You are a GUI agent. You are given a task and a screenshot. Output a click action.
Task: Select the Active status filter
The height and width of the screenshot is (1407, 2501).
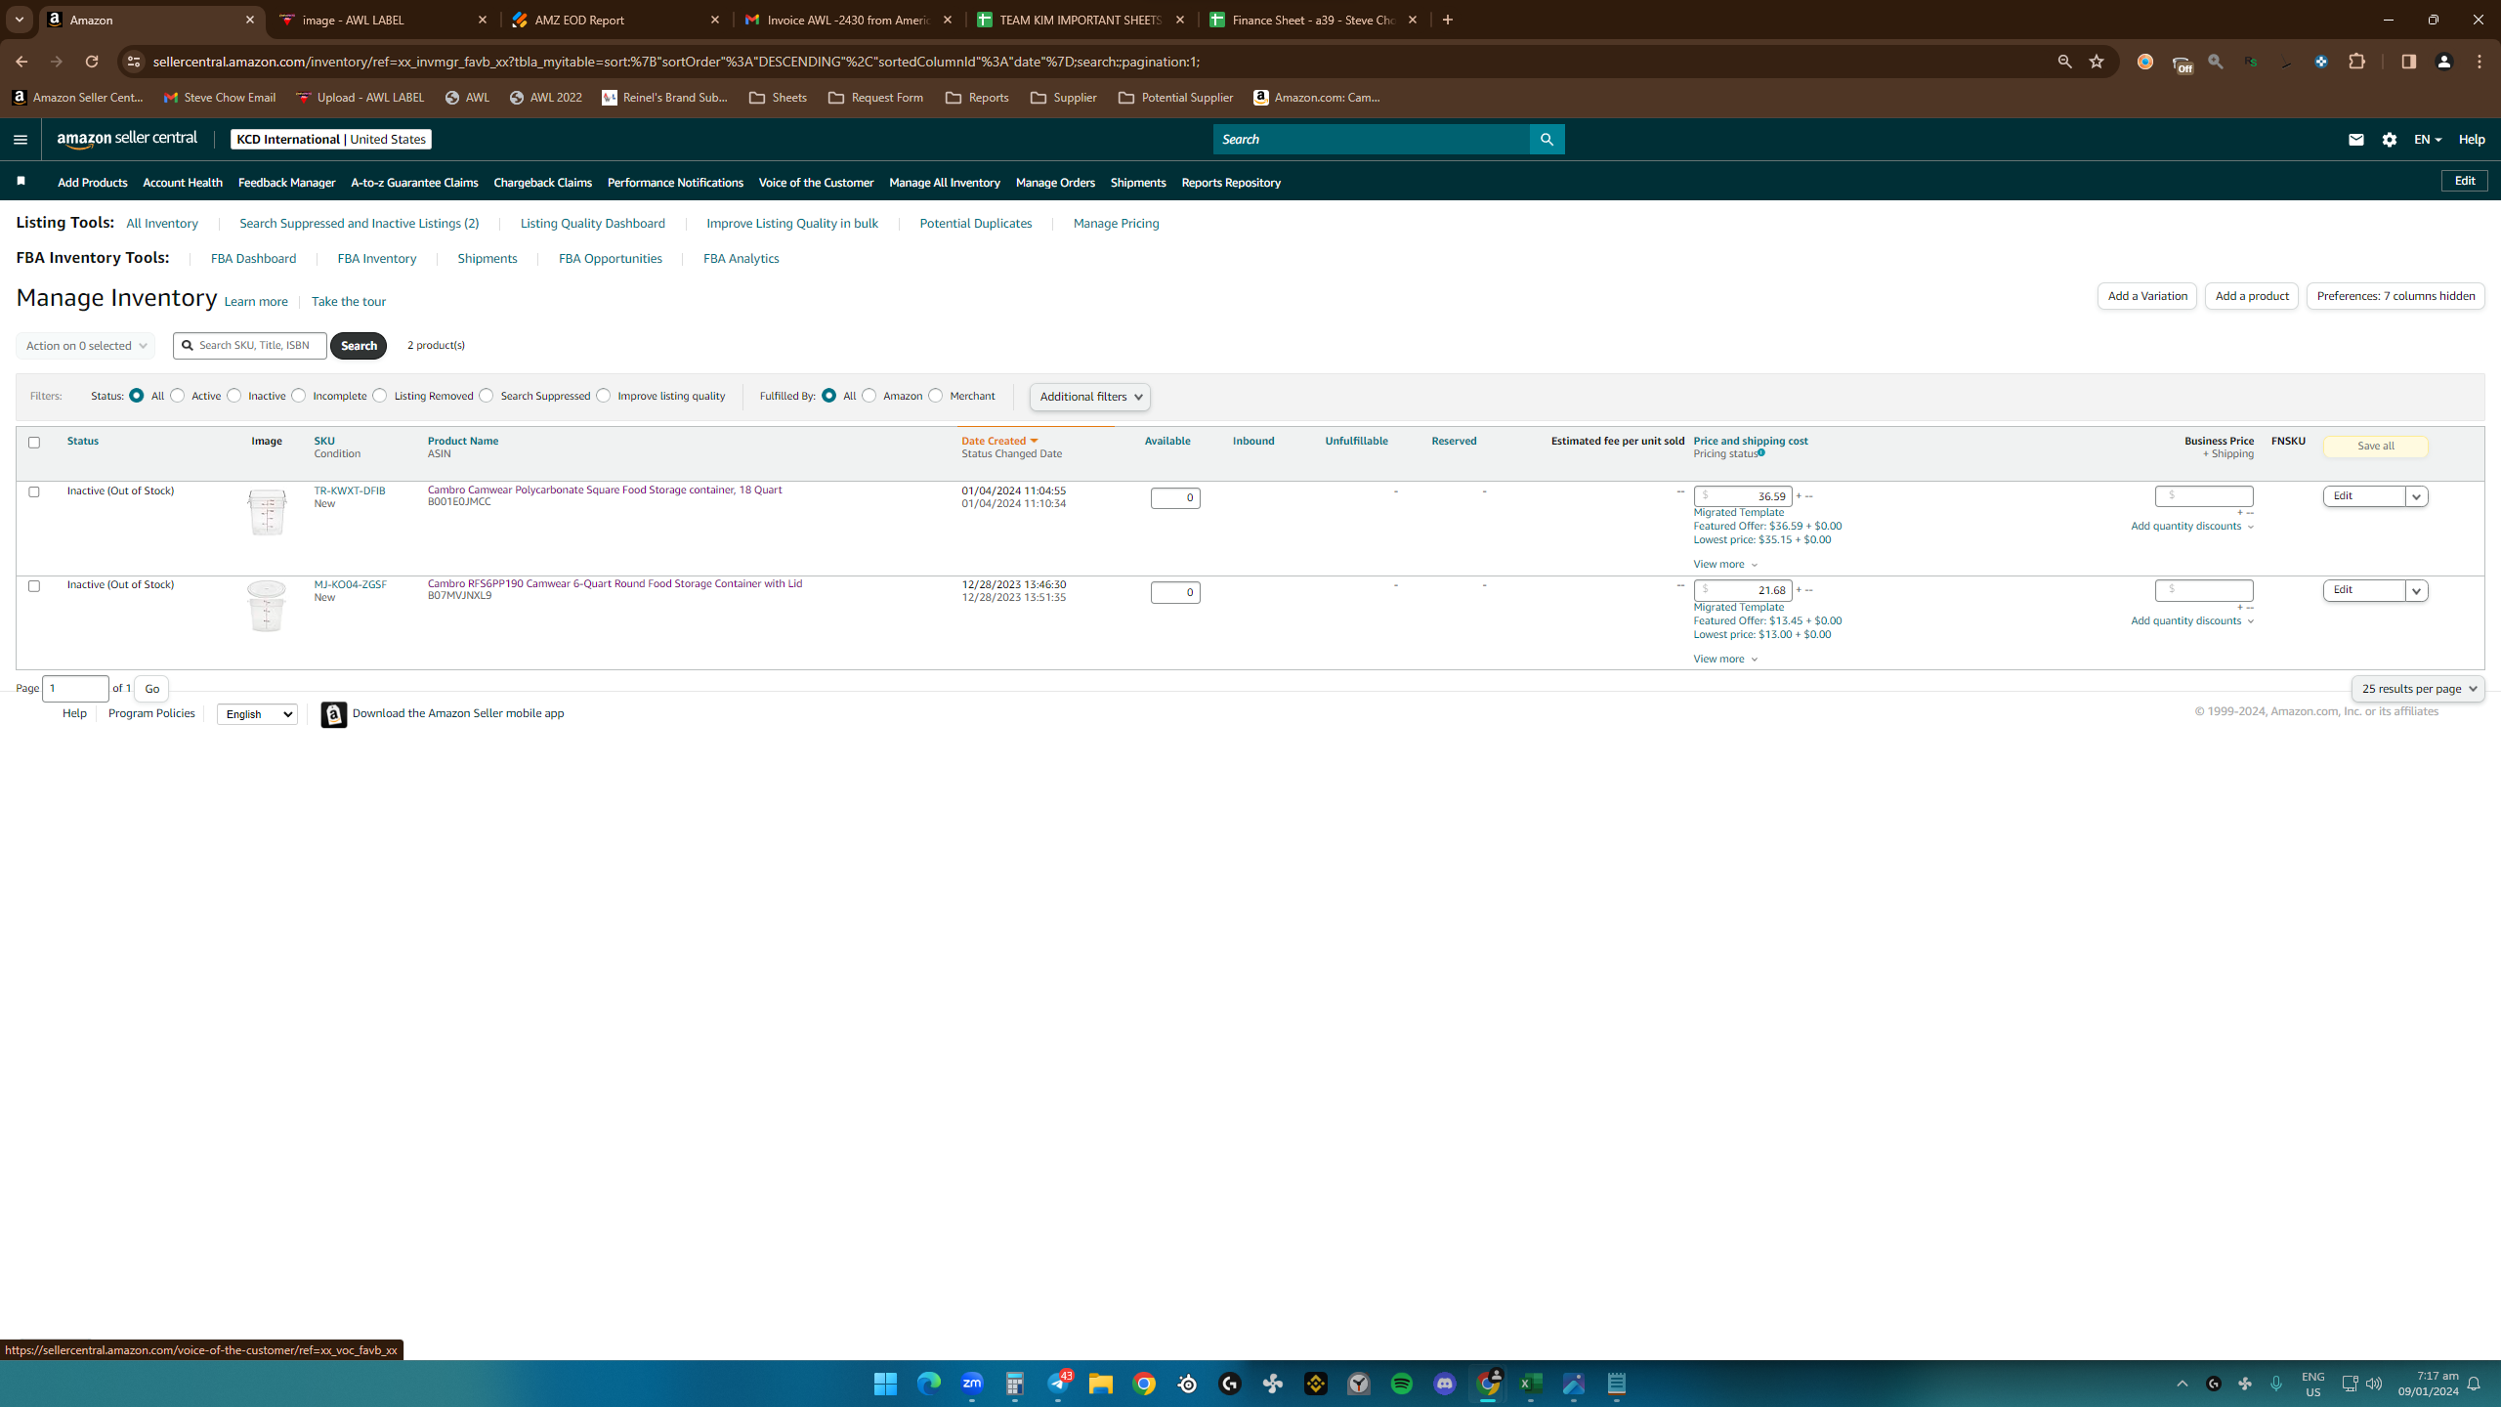[x=178, y=396]
